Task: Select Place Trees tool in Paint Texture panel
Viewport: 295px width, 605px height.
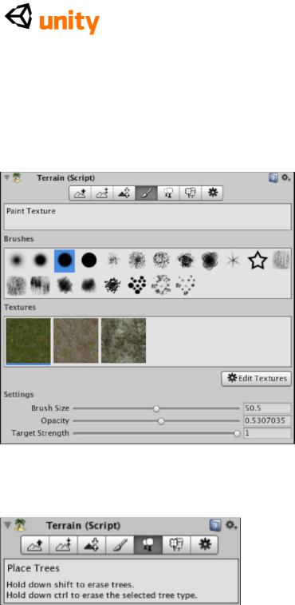Action: tap(168, 193)
